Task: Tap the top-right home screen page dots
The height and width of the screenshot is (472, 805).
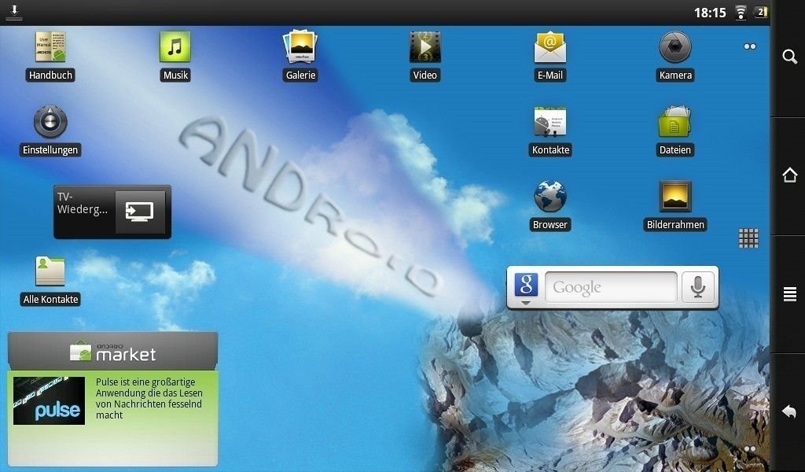Action: tap(750, 46)
